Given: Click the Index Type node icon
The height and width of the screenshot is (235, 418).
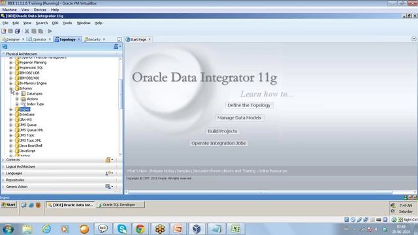Looking at the screenshot, I should coord(24,104).
